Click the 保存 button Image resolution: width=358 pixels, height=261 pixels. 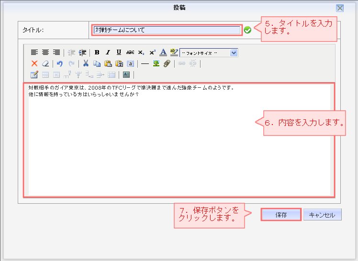[x=281, y=215]
